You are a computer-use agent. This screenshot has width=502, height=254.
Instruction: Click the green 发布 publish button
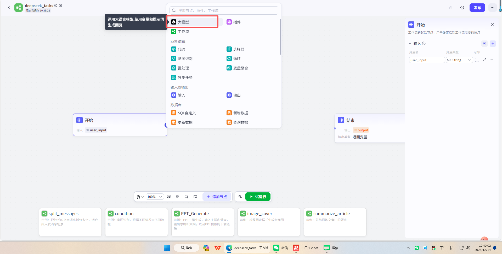click(477, 8)
